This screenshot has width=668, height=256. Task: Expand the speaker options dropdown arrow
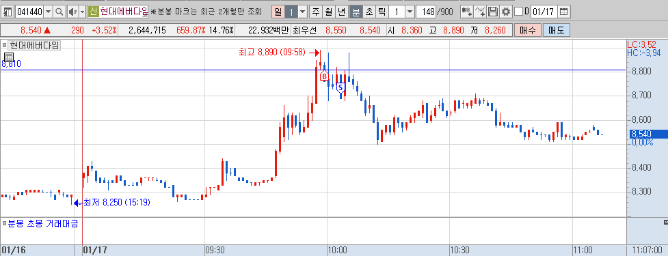pyautogui.click(x=82, y=12)
